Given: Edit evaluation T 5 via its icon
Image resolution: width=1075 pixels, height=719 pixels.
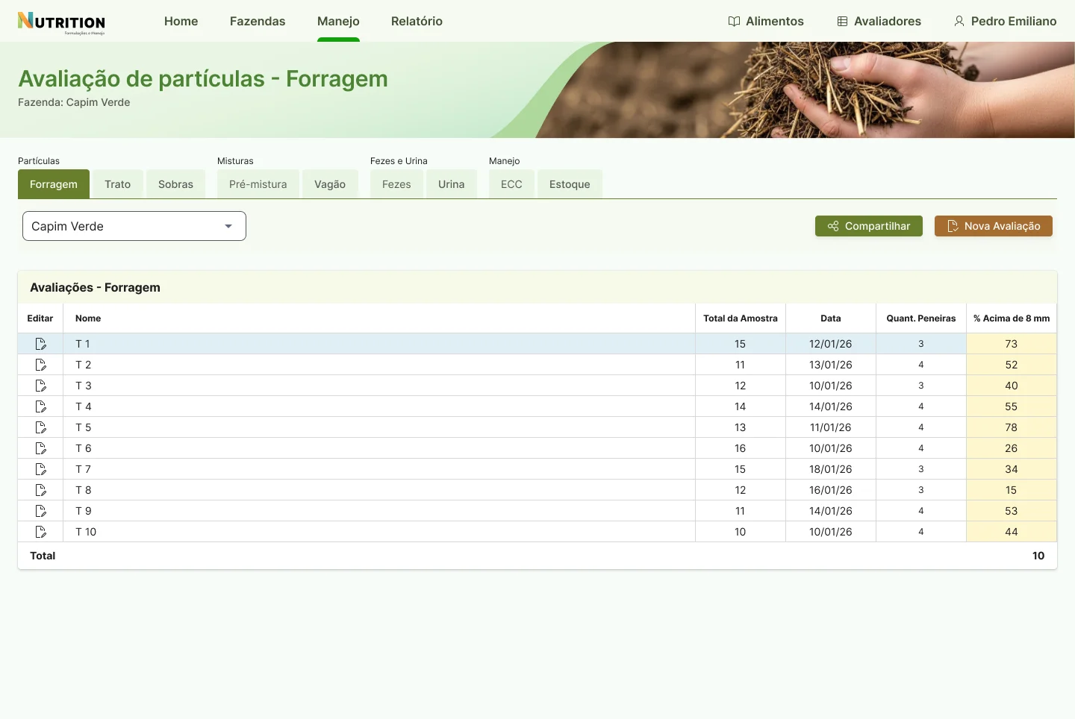Looking at the screenshot, I should pos(41,427).
